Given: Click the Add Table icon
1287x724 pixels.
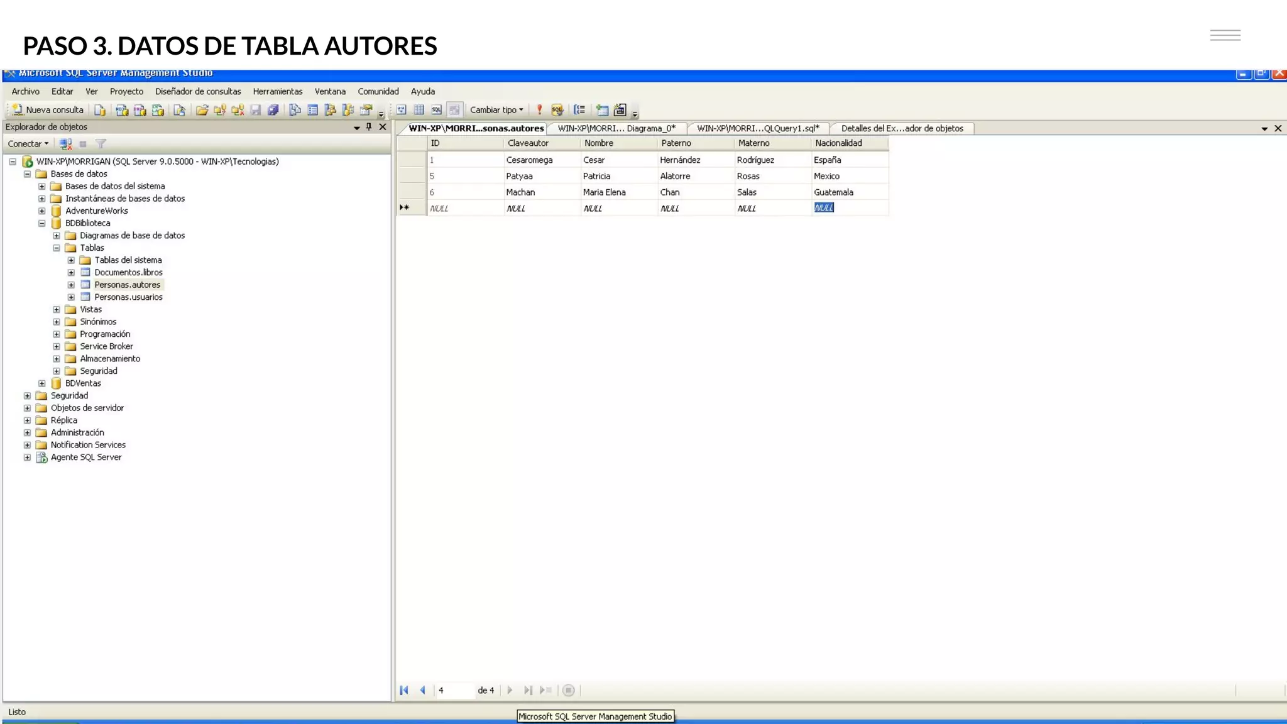Looking at the screenshot, I should point(602,110).
